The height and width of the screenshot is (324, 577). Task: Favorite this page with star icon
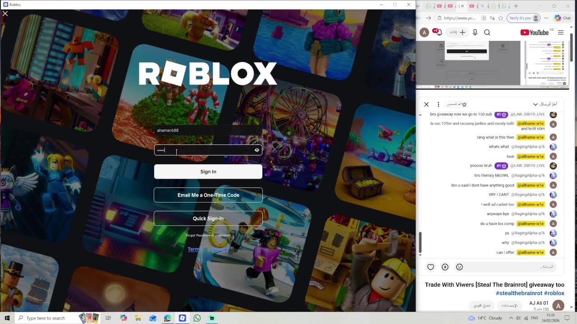pos(500,18)
